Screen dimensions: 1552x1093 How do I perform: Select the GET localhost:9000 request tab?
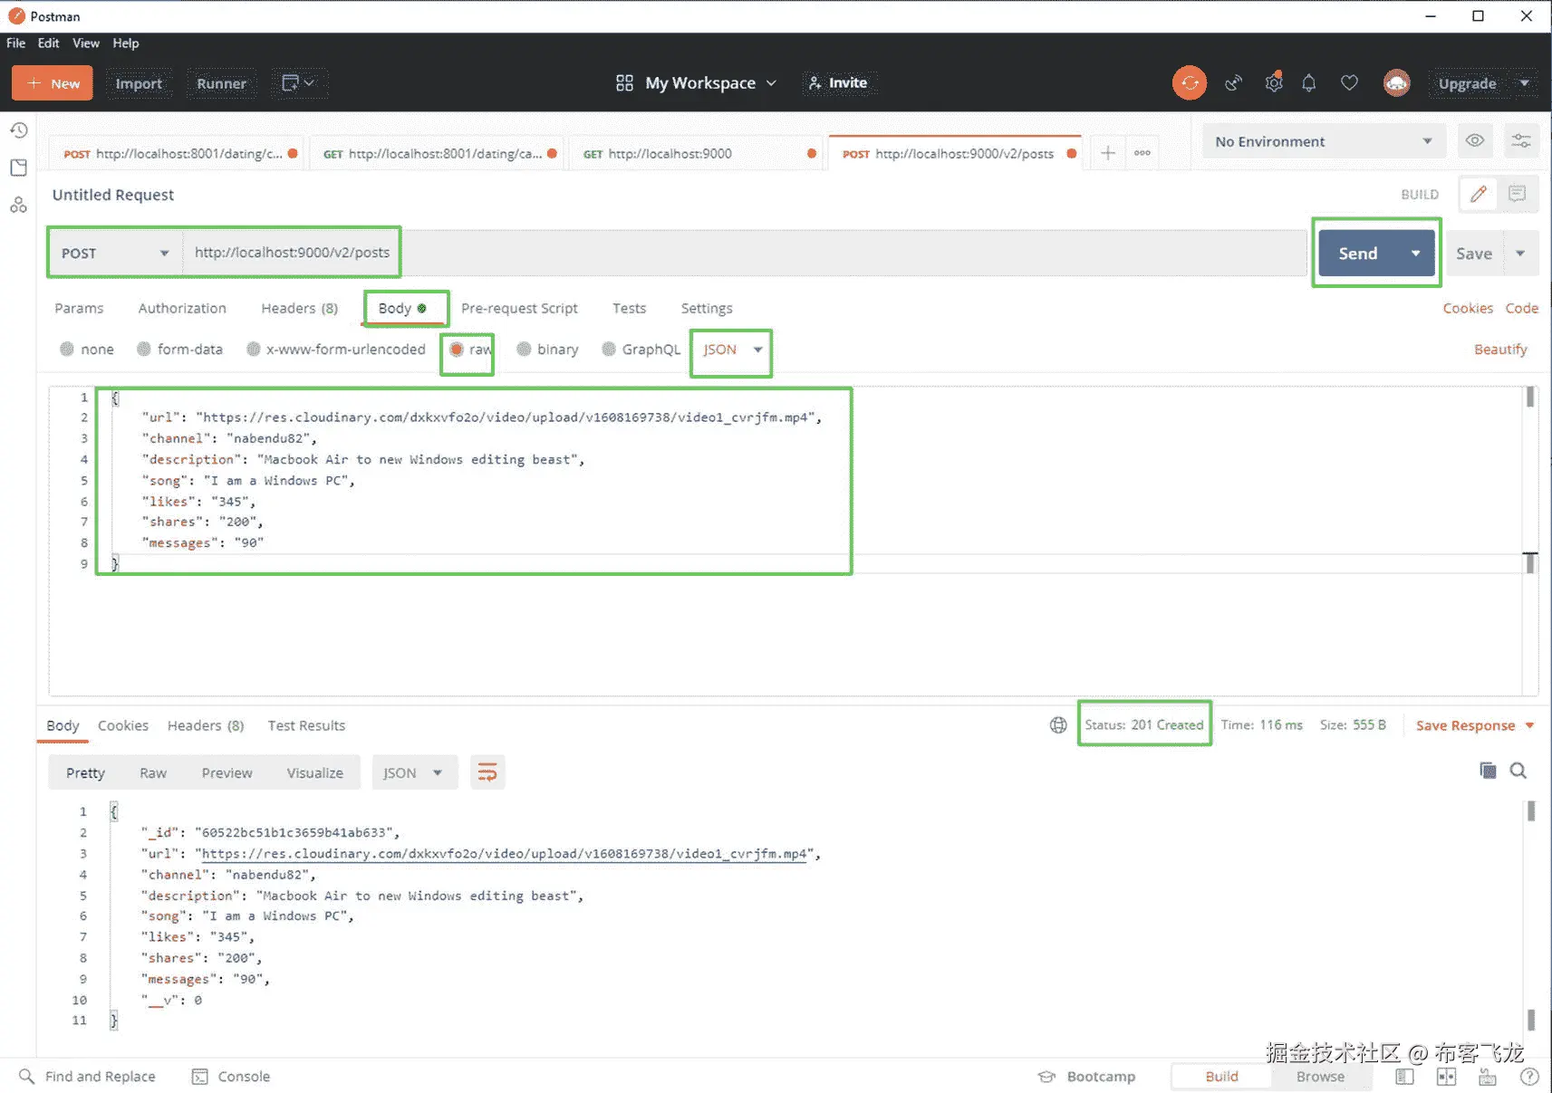click(x=699, y=154)
